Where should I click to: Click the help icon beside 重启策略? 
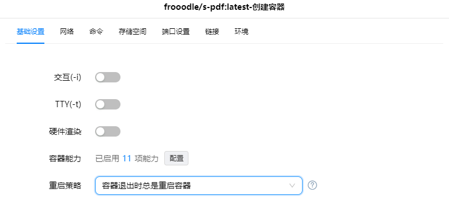coord(312,185)
